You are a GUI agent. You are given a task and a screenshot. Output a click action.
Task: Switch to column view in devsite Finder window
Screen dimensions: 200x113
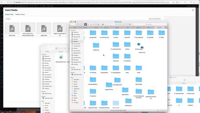(x=91, y=24)
